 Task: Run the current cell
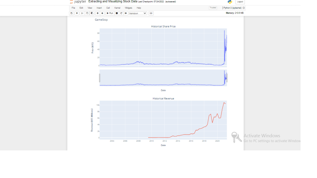[x=110, y=13]
